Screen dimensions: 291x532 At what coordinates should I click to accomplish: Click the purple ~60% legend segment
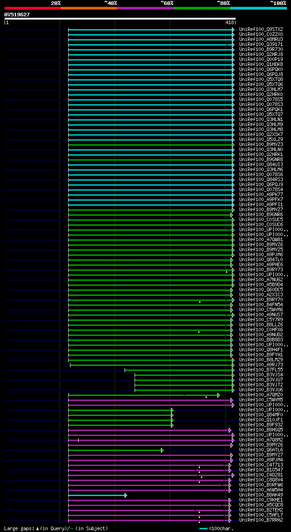pos(145,8)
